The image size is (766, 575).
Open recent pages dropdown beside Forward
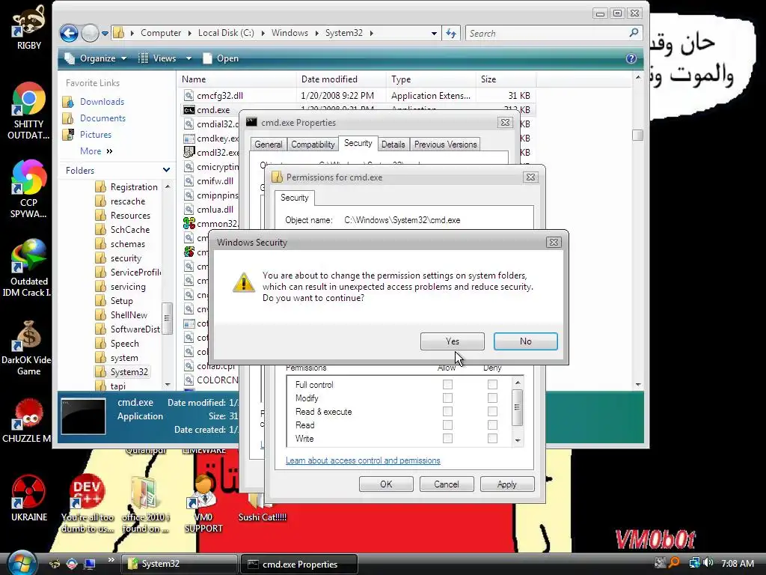coord(105,34)
